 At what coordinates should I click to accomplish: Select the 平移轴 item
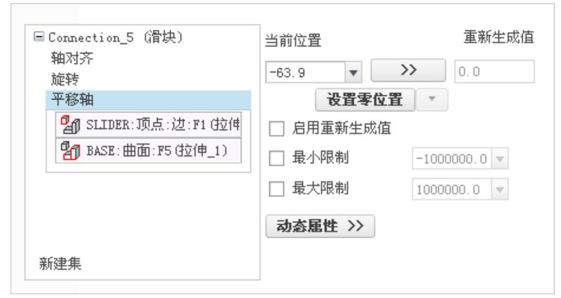(149, 100)
